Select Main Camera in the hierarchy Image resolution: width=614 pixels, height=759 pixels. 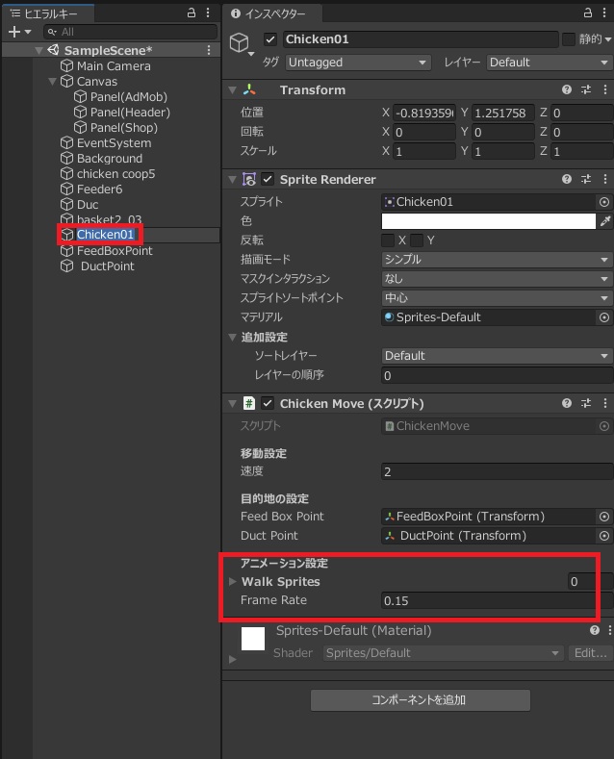[114, 66]
